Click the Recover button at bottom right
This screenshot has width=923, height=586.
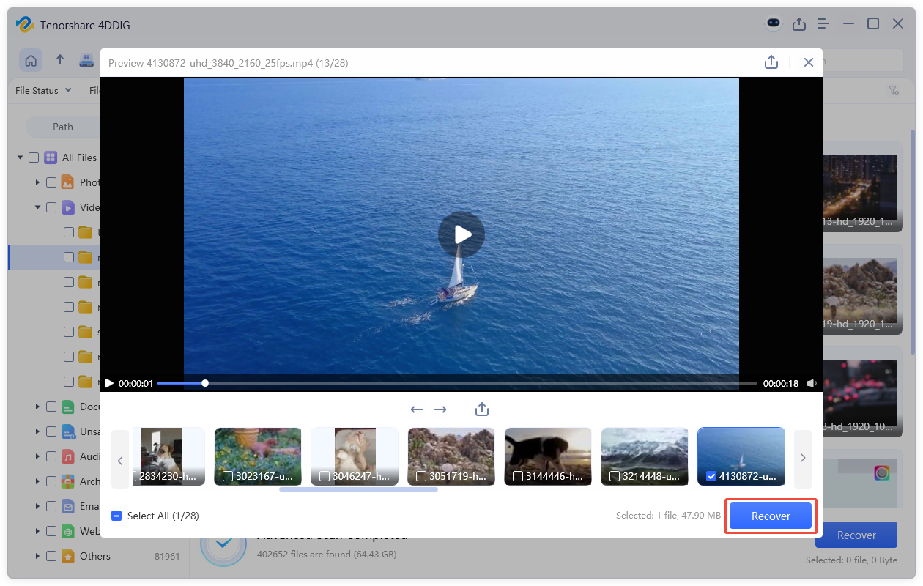click(856, 535)
